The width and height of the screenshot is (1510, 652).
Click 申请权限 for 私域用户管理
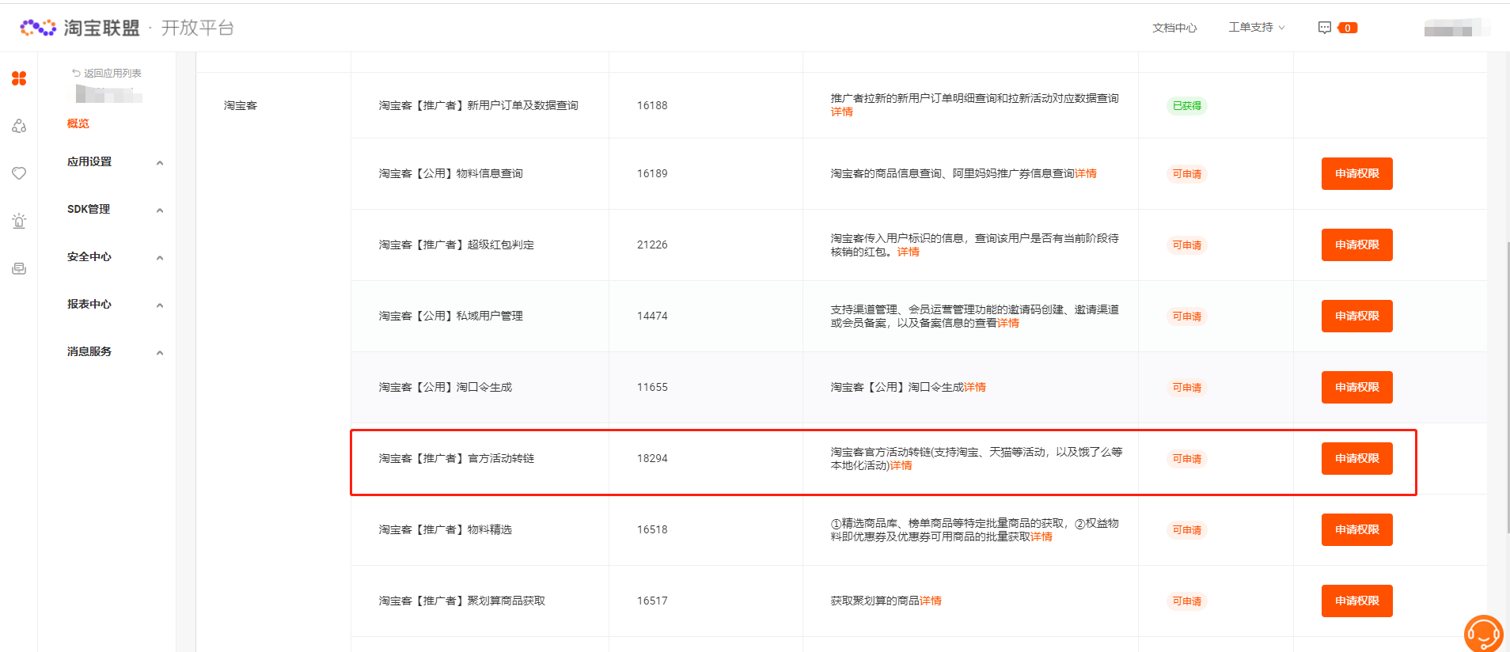(1356, 316)
